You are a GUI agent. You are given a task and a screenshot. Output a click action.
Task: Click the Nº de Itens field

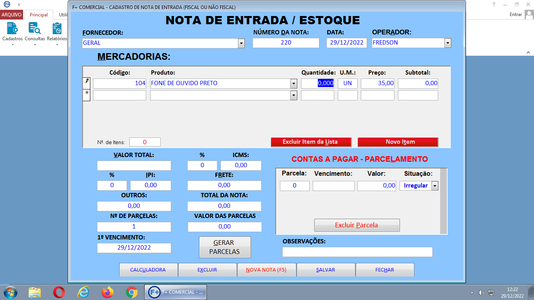point(145,142)
